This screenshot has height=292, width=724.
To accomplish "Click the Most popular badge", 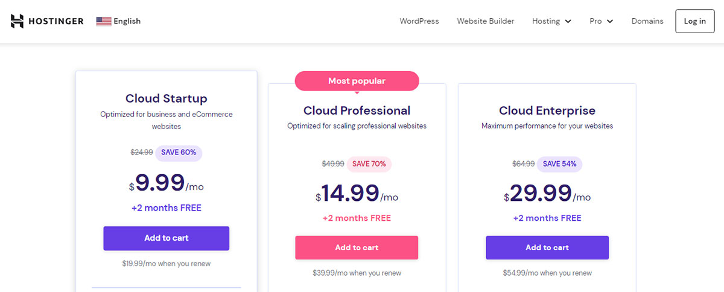I will (357, 81).
